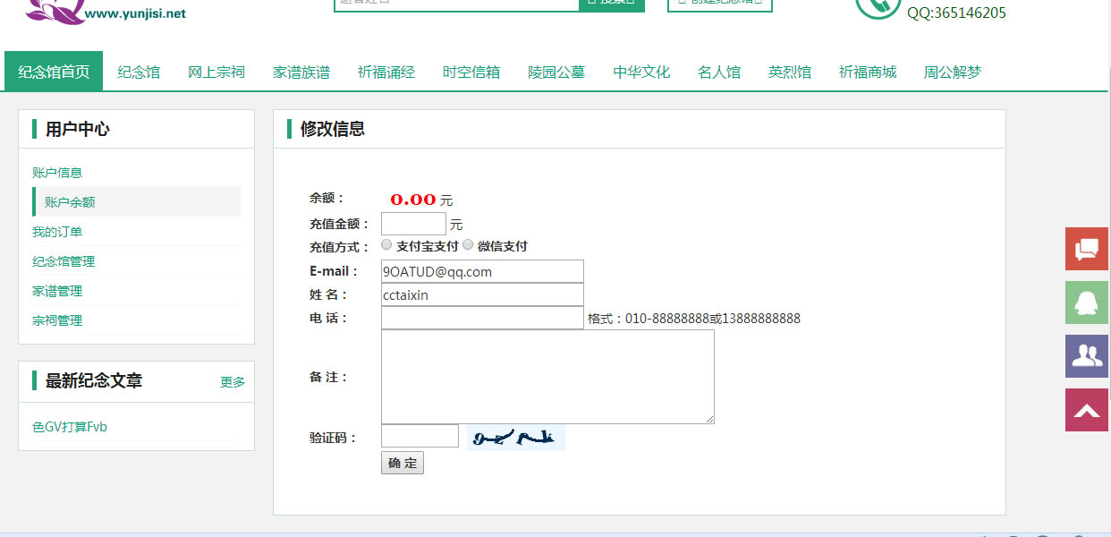Focus the 电话 phone input field
Screen dimensions: 1111x537
pos(482,318)
